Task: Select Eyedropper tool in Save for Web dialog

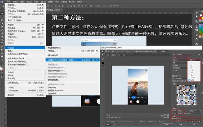Action: [x=103, y=59]
